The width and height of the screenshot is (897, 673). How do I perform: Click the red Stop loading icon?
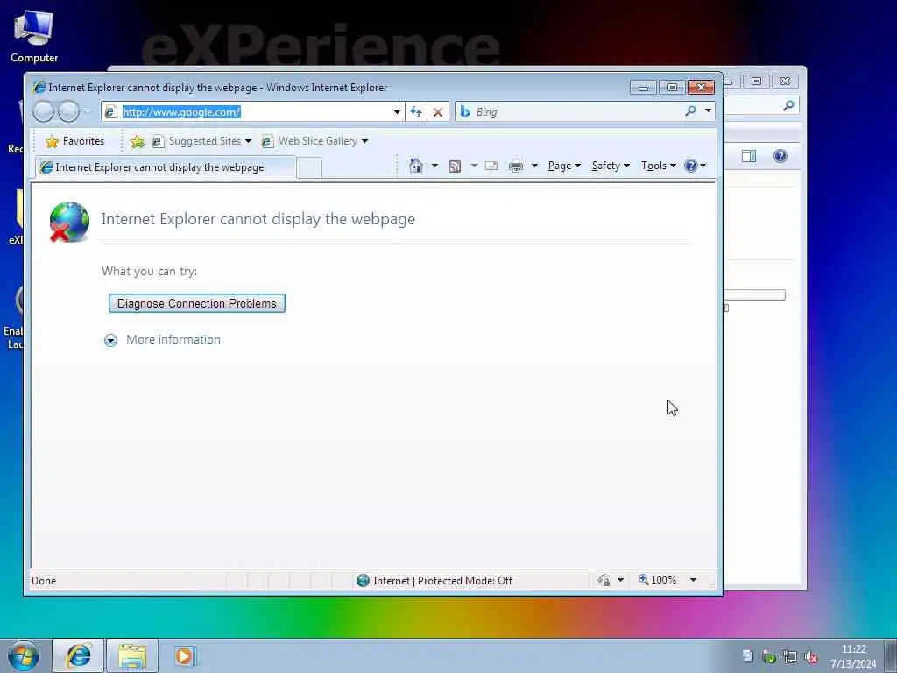pyautogui.click(x=438, y=112)
